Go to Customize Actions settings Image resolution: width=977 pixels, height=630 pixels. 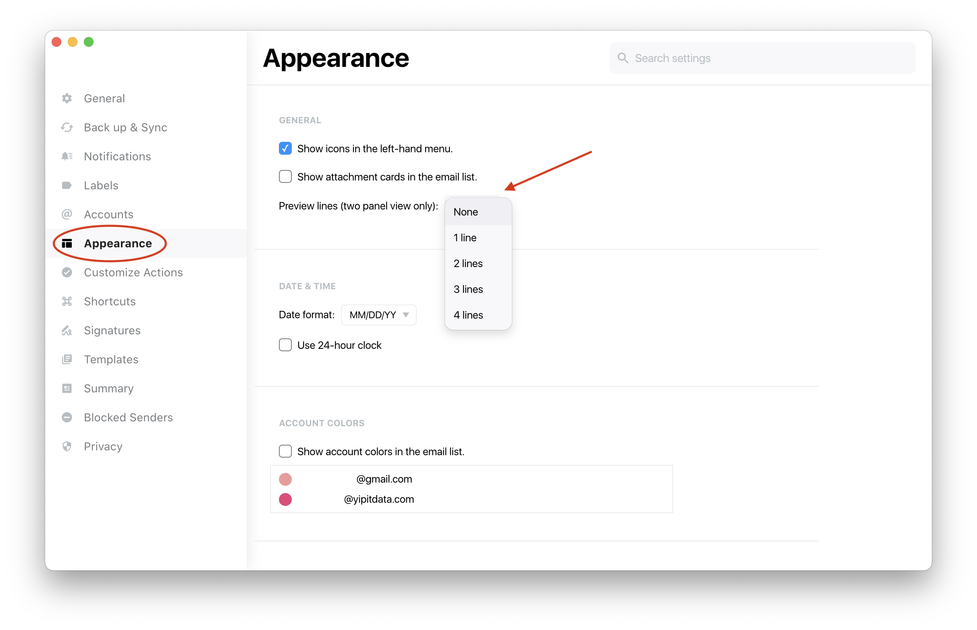133,272
